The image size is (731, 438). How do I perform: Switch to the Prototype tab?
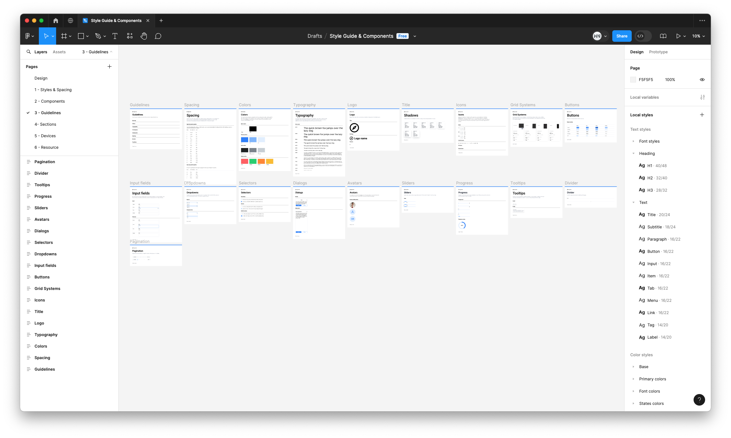(x=658, y=52)
